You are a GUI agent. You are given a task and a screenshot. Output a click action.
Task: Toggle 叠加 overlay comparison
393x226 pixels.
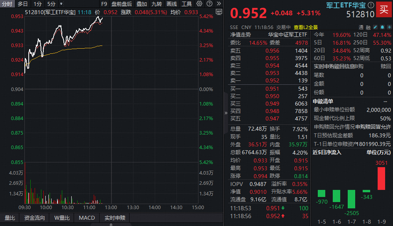[x=142, y=4]
